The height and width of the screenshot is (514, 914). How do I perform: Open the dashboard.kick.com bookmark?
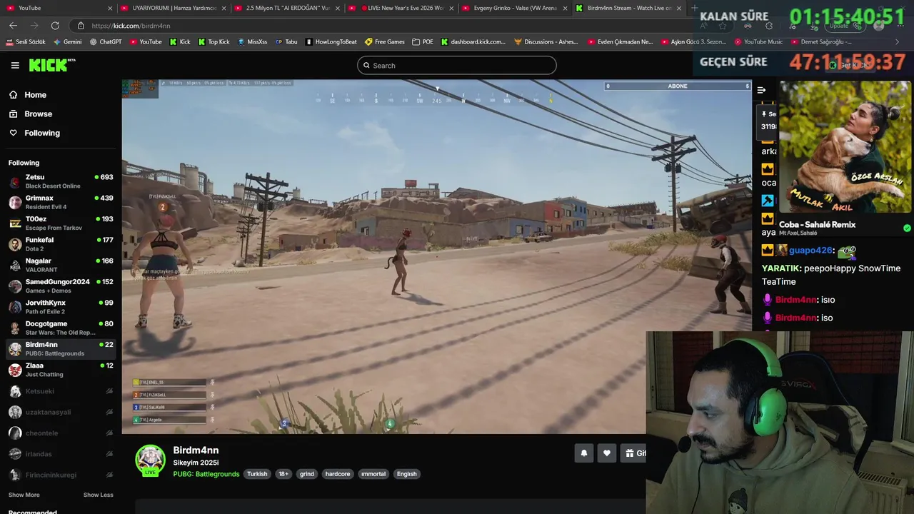pyautogui.click(x=473, y=42)
